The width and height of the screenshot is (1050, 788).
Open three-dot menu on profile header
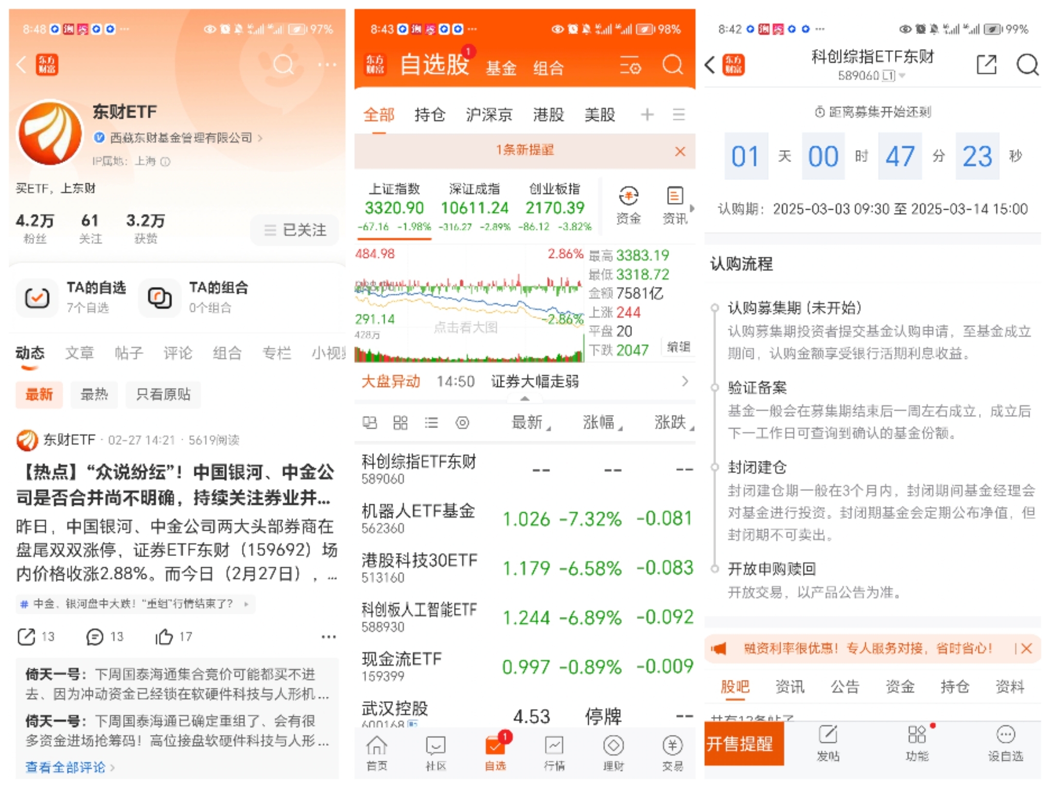[327, 64]
